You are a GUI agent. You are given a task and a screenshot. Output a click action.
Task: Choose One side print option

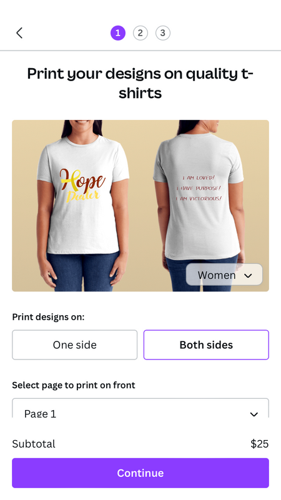click(x=75, y=345)
